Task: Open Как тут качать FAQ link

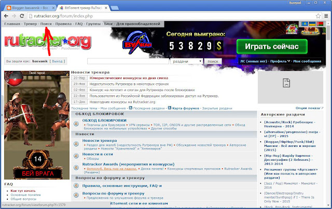Action: [23, 190]
